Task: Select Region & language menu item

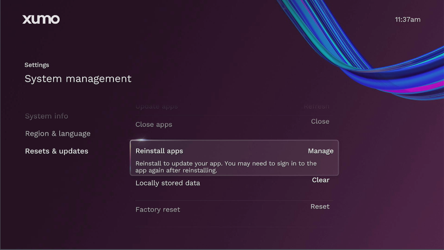Action: [x=58, y=134]
